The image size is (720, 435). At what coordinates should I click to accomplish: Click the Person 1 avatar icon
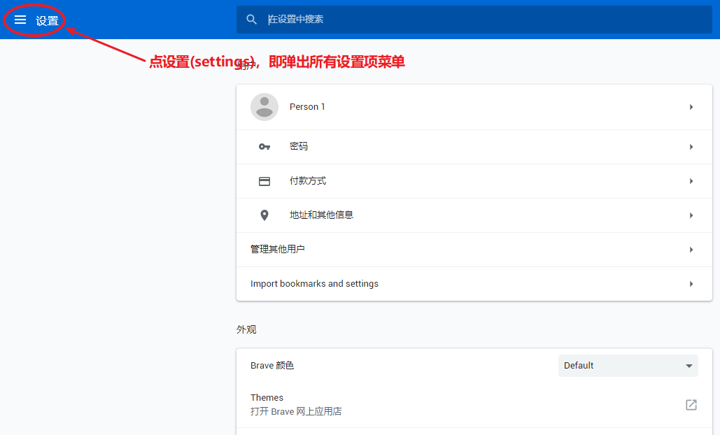[264, 107]
